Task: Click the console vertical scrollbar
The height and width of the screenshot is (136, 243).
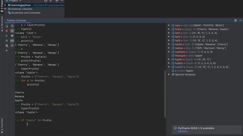Action: pos(165,94)
